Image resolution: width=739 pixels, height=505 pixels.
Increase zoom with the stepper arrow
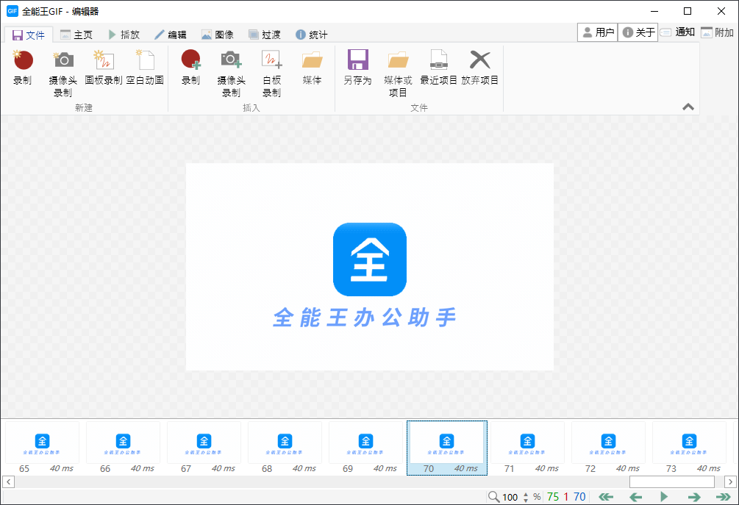tap(526, 493)
